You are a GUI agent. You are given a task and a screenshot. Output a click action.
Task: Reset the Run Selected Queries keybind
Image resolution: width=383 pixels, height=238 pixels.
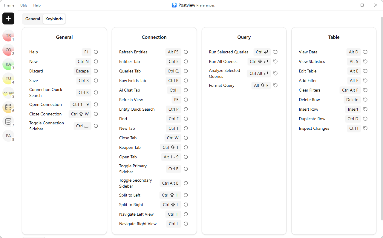pos(275,52)
